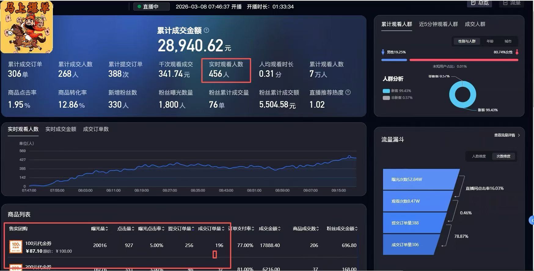Click the 100元代金券 product thumbnail
The height and width of the screenshot is (271, 534).
tap(16, 247)
